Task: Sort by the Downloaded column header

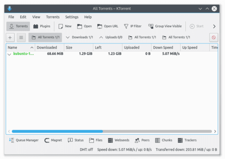Action: point(49,47)
